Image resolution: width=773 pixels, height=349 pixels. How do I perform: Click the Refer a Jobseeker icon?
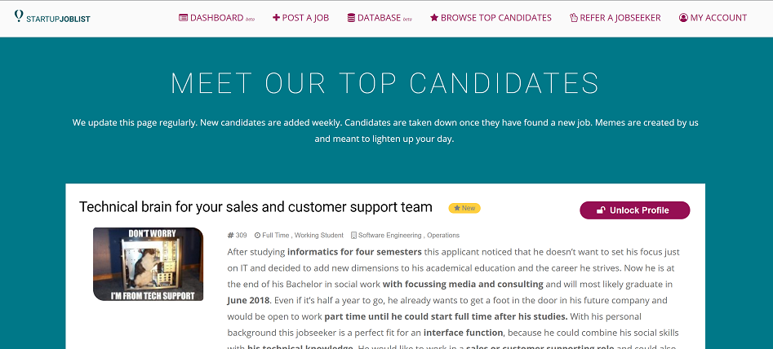574,18
